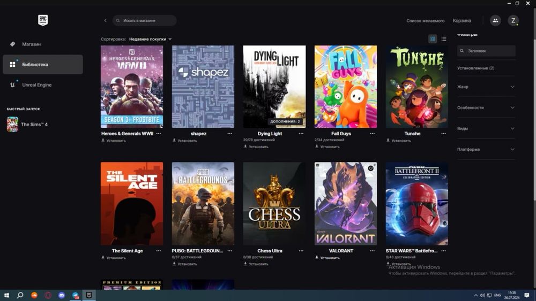The image size is (536, 301).
Task: Click ДОПОЛНЕНИЯ: 2 badge on Dying Light
Action: [x=285, y=121]
